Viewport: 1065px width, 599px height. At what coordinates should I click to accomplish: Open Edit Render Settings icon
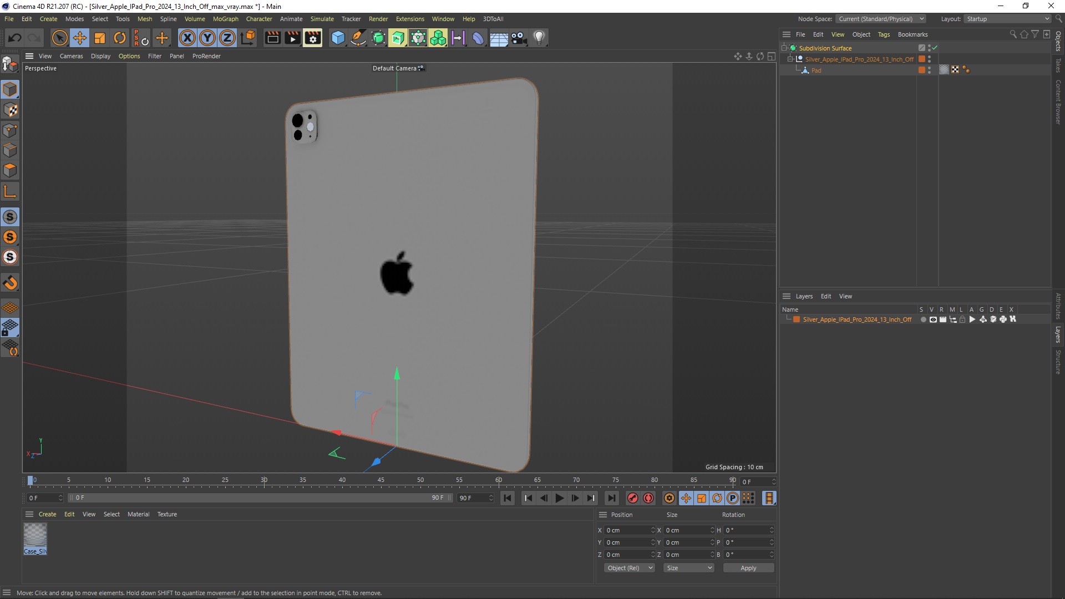[x=313, y=38]
